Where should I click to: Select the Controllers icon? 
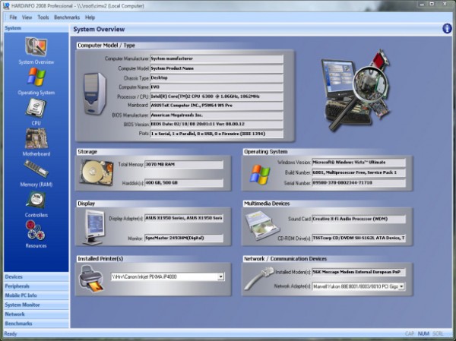pyautogui.click(x=36, y=200)
